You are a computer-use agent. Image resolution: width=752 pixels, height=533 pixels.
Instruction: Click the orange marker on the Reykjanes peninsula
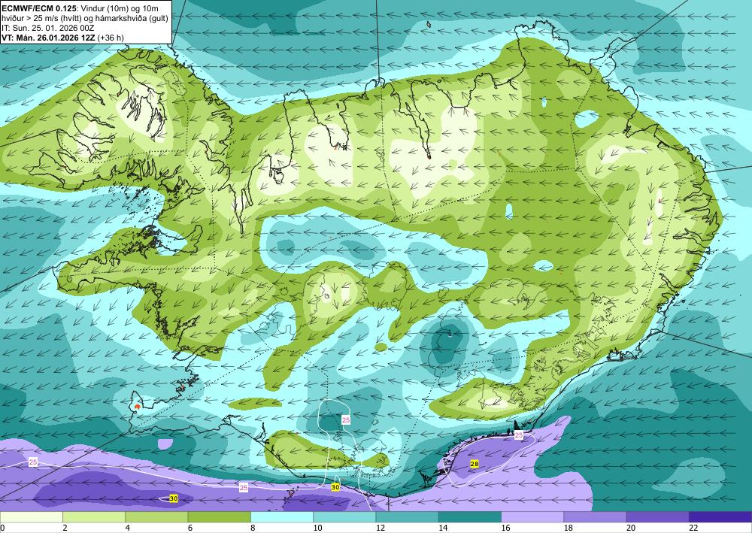click(x=137, y=407)
